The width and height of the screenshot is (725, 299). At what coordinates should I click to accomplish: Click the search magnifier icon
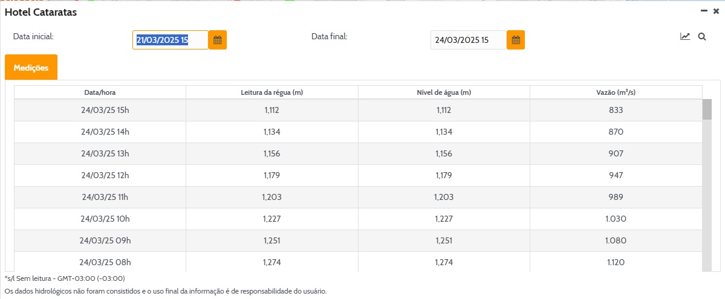click(x=702, y=36)
